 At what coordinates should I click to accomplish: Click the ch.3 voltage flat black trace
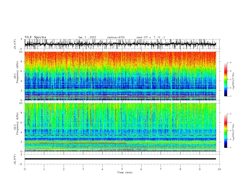coord(120,159)
